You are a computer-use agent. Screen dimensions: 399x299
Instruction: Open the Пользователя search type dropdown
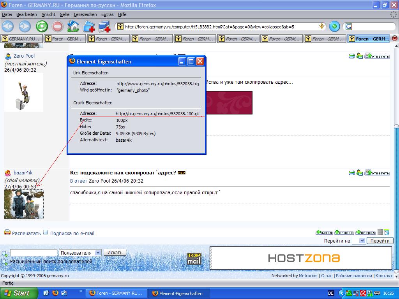pyautogui.click(x=98, y=253)
